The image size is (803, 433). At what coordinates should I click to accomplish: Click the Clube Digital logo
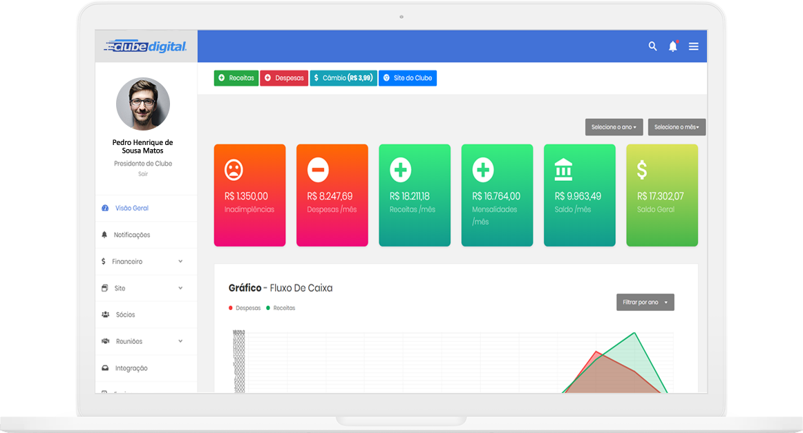[146, 47]
